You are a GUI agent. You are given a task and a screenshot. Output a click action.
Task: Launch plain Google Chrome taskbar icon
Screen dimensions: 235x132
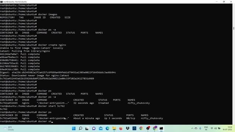coord(141,128)
